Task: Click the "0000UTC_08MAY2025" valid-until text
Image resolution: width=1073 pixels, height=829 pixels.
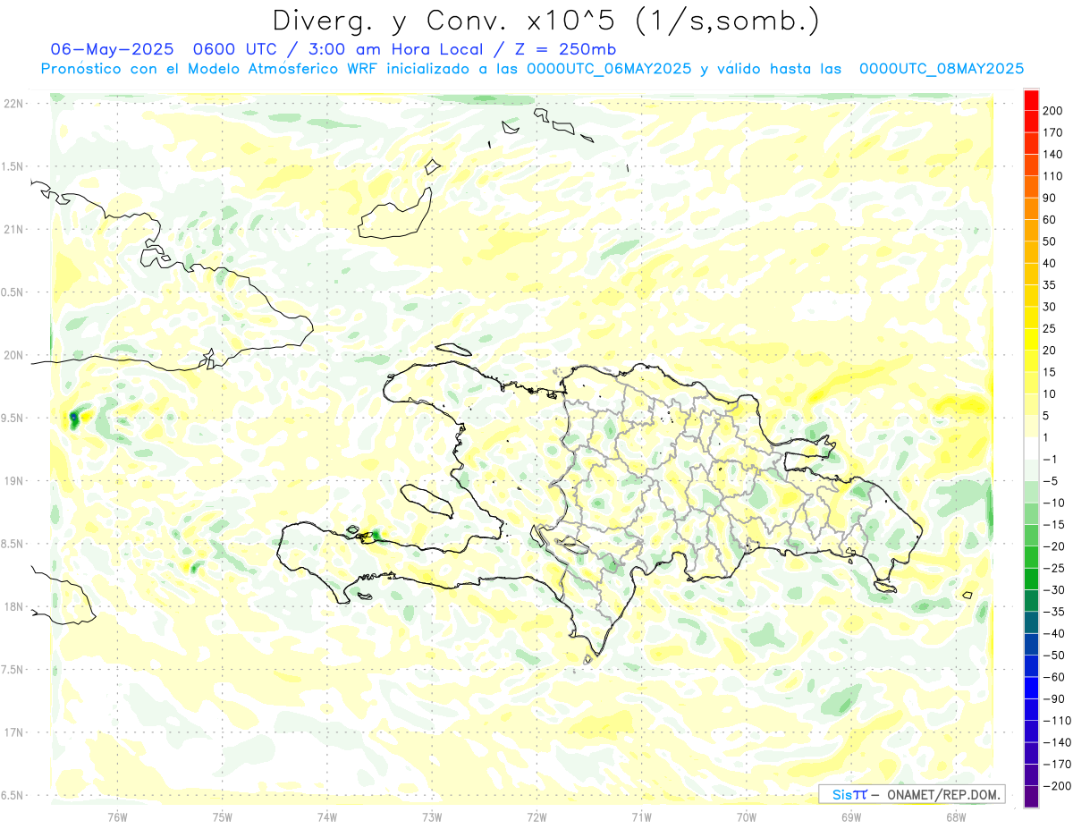Action: pos(941,69)
